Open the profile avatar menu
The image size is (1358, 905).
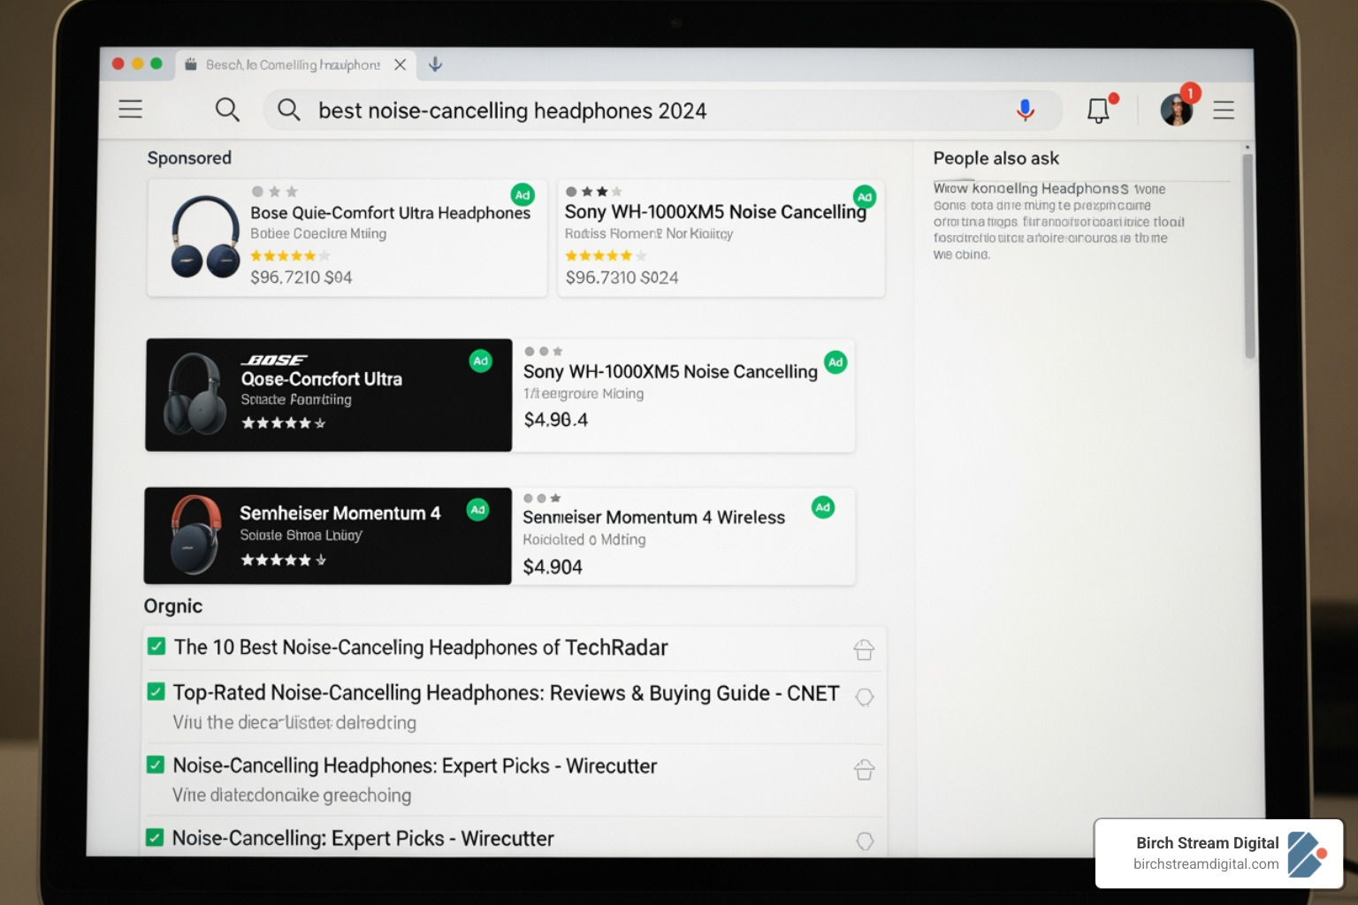(x=1176, y=110)
